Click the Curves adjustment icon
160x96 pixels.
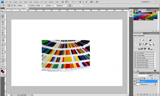pos(147,40)
